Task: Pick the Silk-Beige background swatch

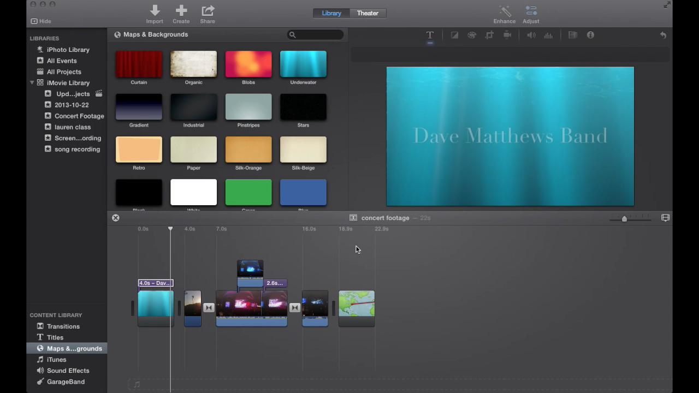Action: [x=303, y=150]
